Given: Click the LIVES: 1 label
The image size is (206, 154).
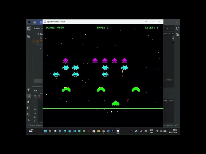Looking at the screenshot, I should click(152, 28).
